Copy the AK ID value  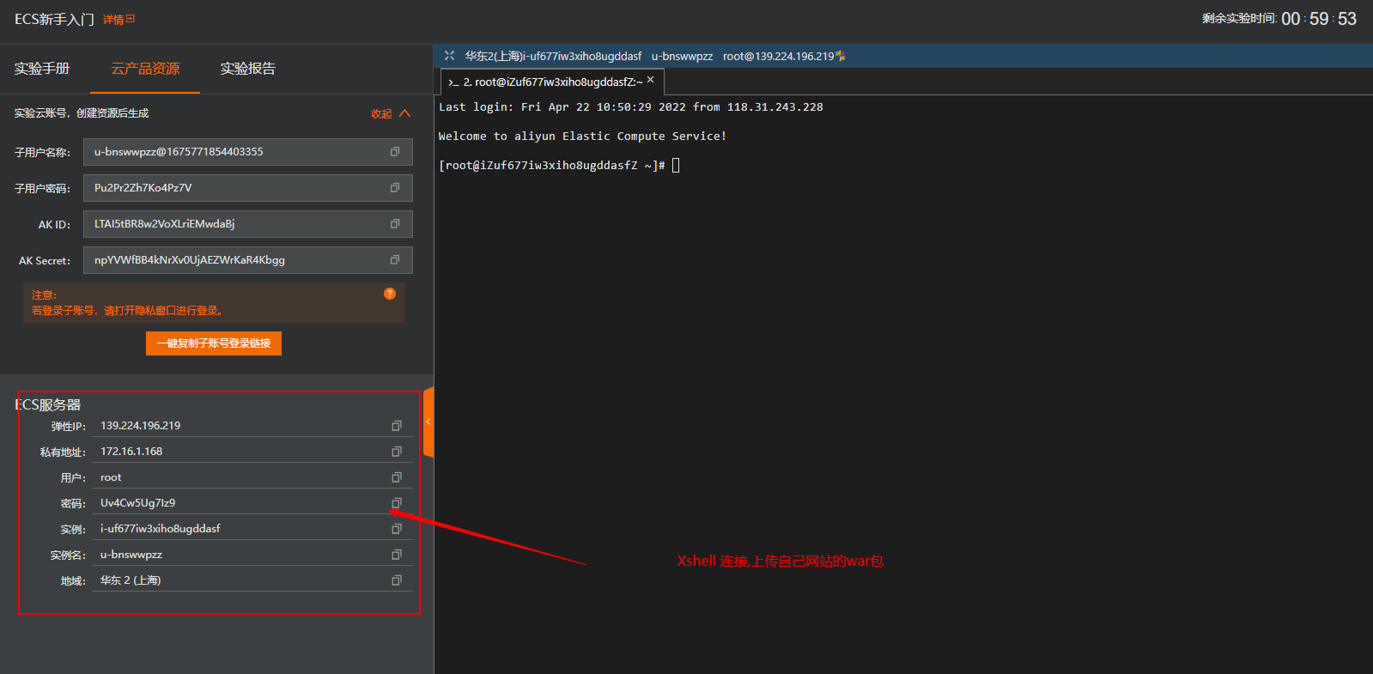click(395, 224)
